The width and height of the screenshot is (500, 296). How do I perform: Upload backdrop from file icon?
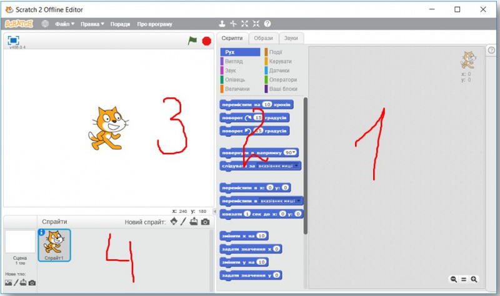tap(23, 282)
